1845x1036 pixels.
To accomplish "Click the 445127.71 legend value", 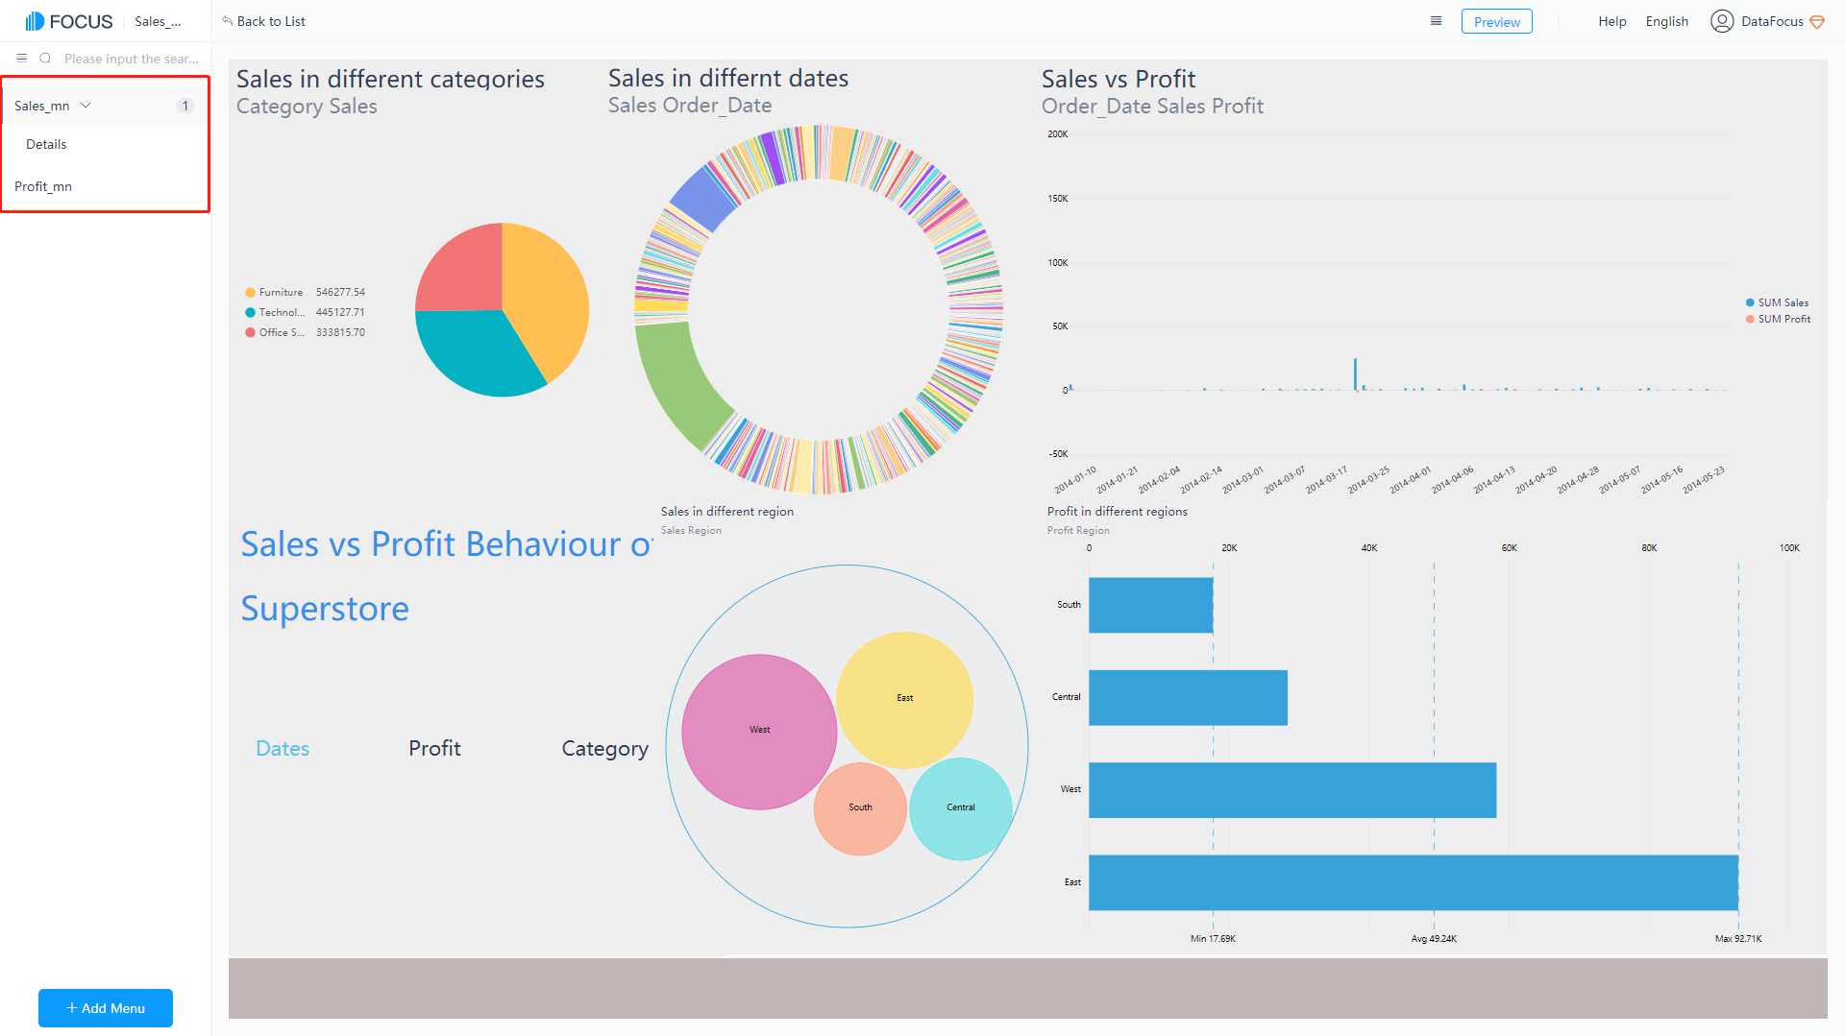I will 340,312.
